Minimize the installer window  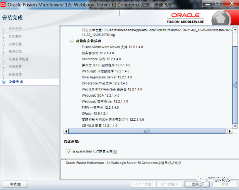(x=208, y=4)
